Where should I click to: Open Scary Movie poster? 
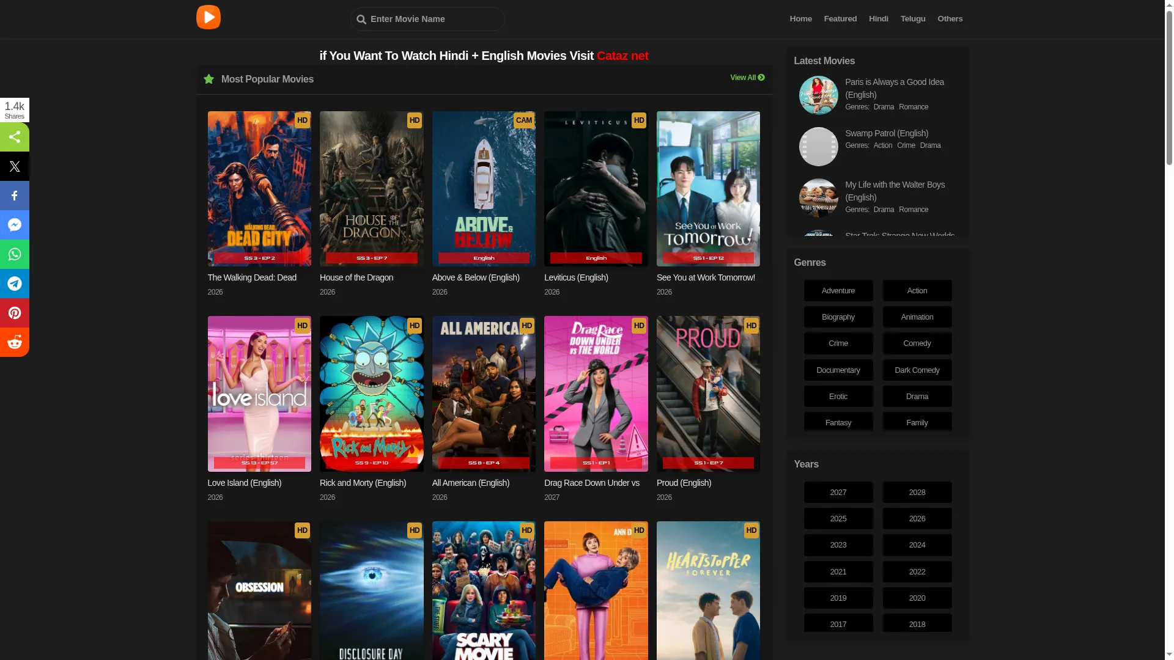point(484,590)
